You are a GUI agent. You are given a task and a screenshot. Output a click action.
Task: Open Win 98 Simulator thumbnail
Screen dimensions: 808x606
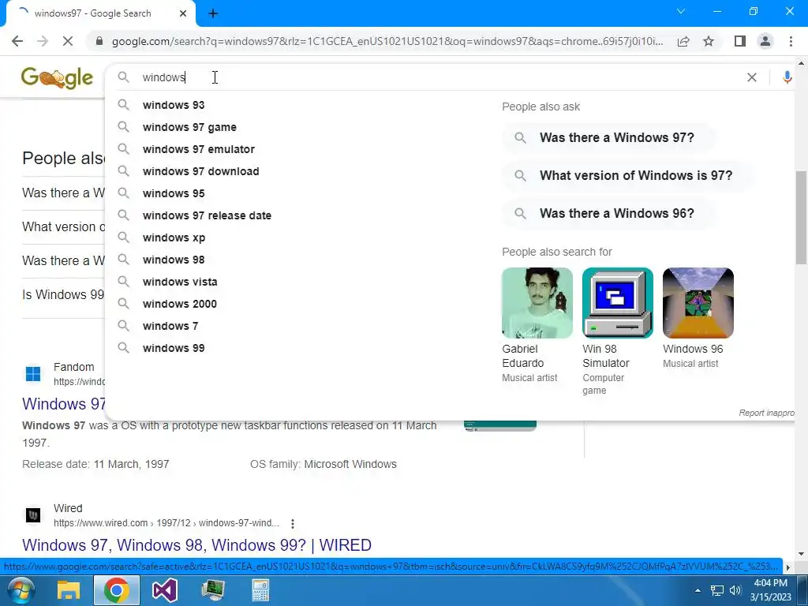click(617, 303)
